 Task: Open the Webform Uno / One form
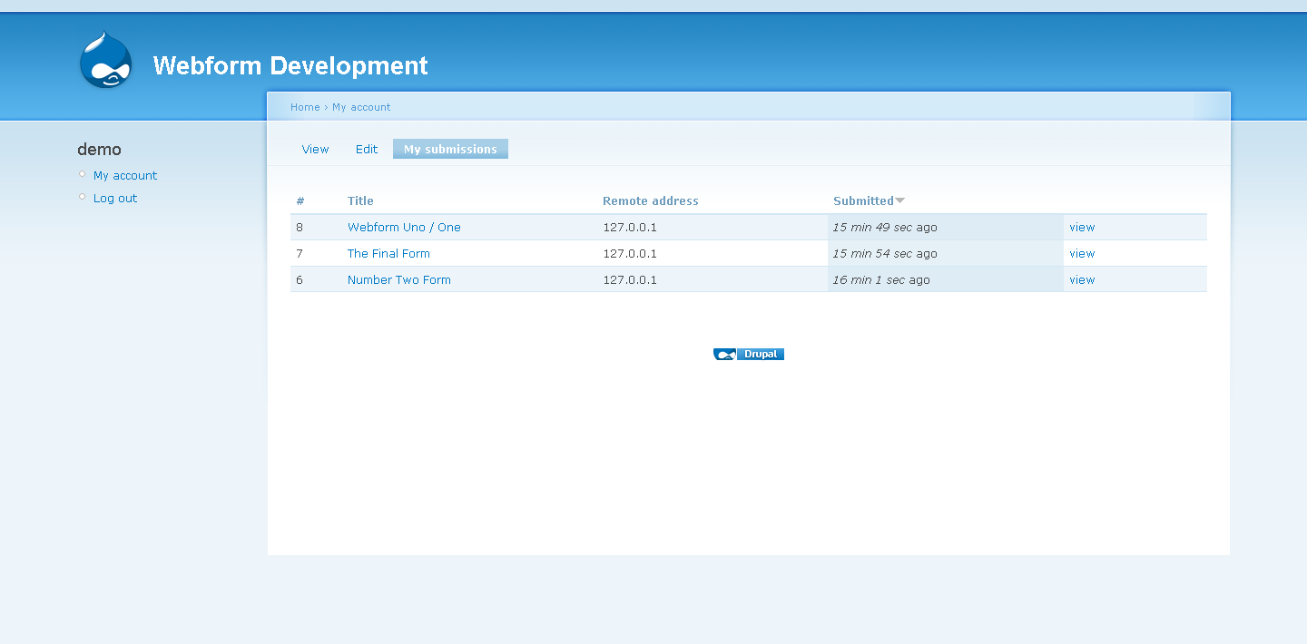(404, 228)
